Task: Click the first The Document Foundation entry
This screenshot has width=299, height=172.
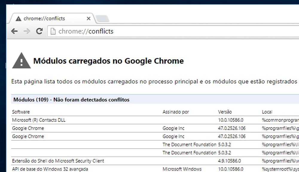Action: pos(189,145)
